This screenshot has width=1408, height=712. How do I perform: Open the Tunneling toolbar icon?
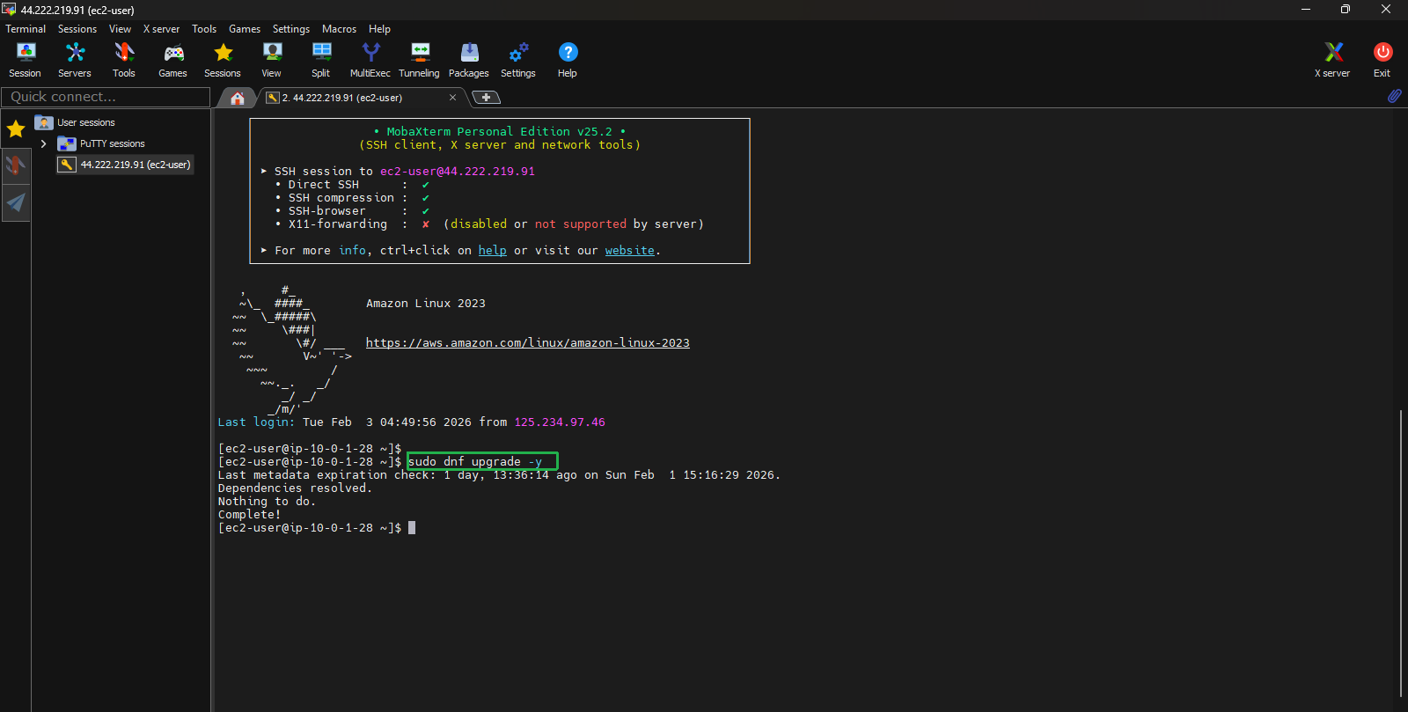tap(420, 60)
